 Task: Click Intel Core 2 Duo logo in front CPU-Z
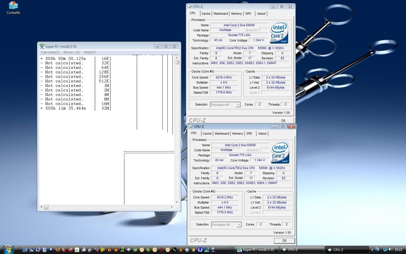(280, 152)
